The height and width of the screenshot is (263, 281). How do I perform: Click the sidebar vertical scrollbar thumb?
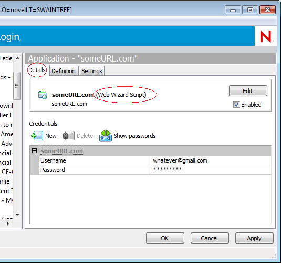coord(17,86)
